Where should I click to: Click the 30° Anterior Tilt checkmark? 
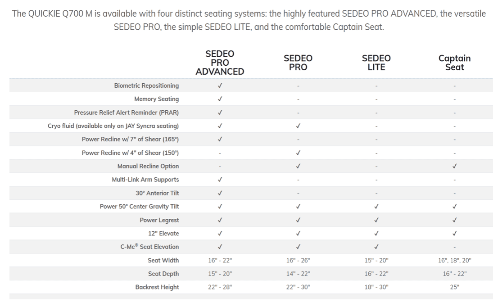[220, 193]
